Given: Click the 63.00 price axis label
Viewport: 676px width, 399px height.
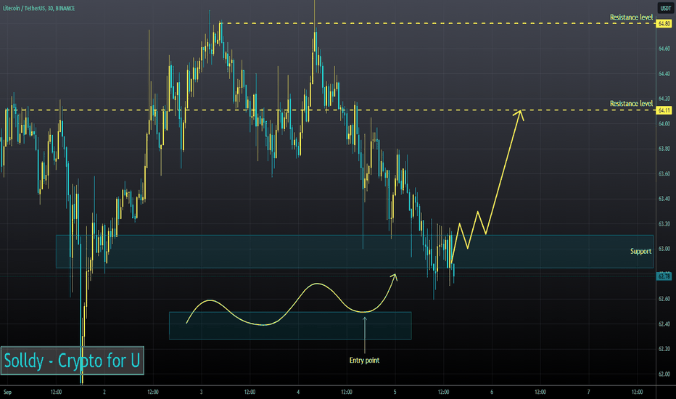Looking at the screenshot, I should (664, 249).
